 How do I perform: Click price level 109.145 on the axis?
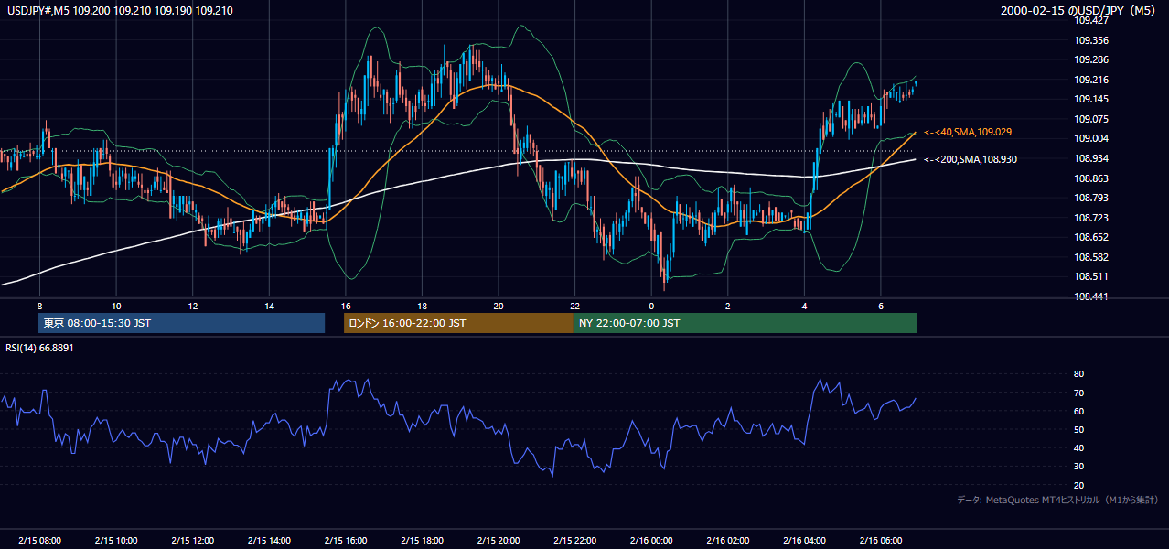pyautogui.click(x=1091, y=99)
